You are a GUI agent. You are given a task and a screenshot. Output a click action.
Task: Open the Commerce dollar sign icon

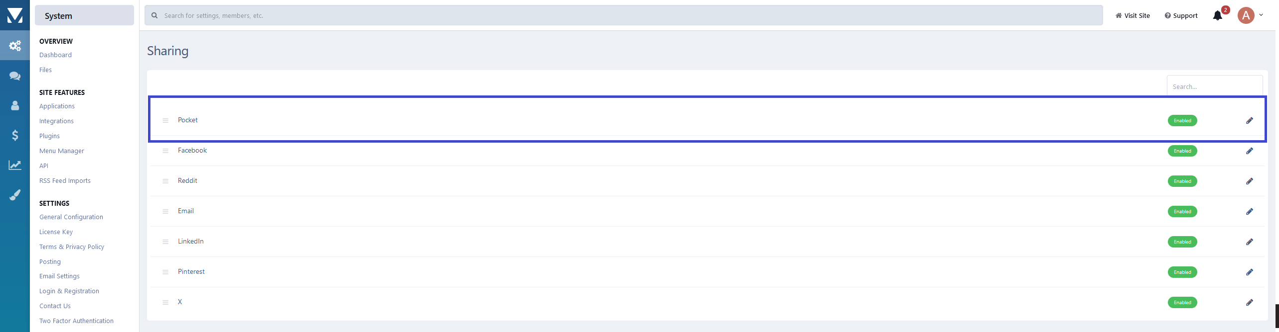pos(15,135)
